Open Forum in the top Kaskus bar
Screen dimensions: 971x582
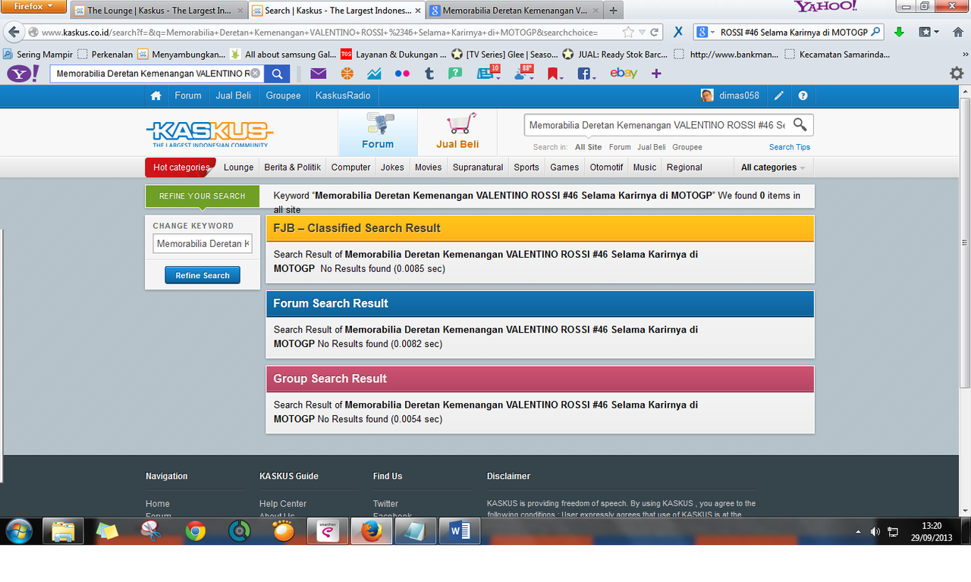click(x=188, y=95)
